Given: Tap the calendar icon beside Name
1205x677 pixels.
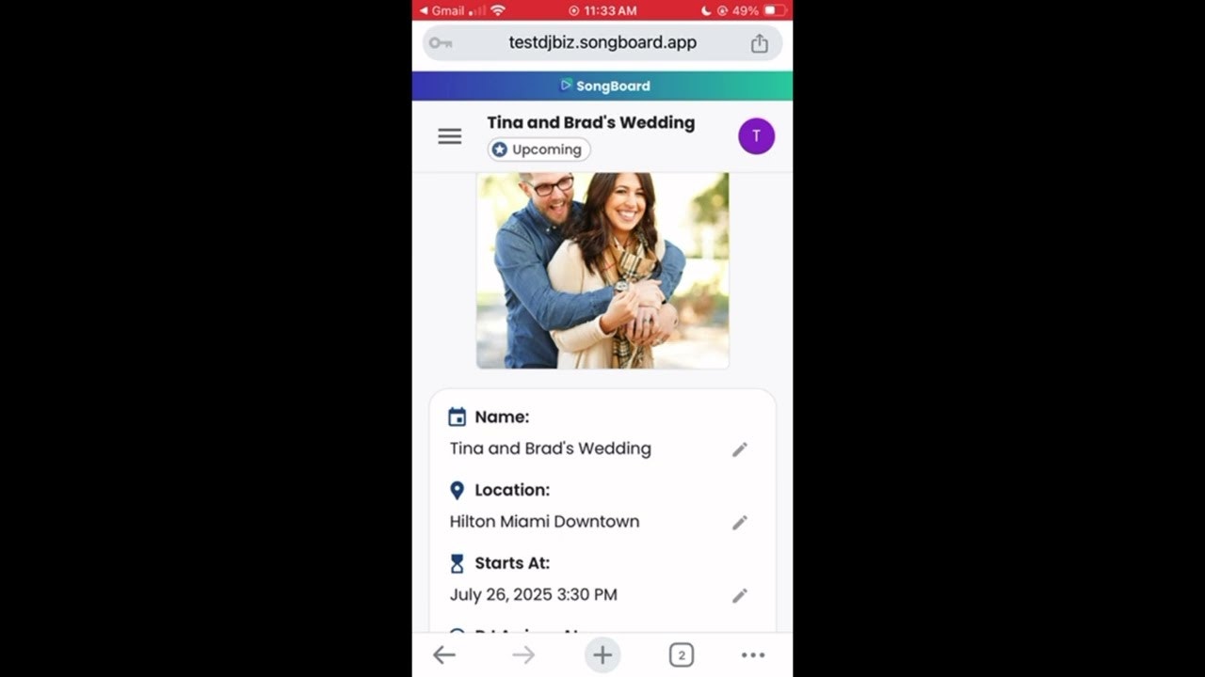Looking at the screenshot, I should point(457,417).
